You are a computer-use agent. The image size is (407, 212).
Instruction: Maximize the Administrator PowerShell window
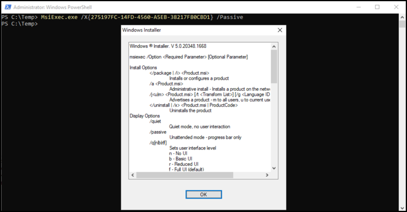tap(377, 7)
